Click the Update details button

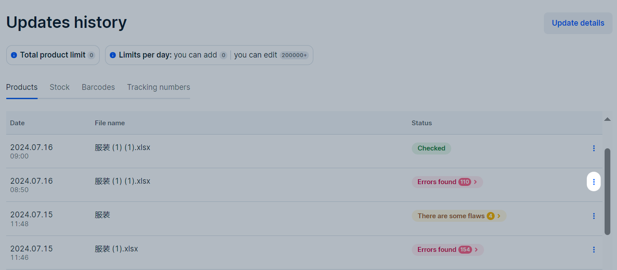[x=578, y=23]
